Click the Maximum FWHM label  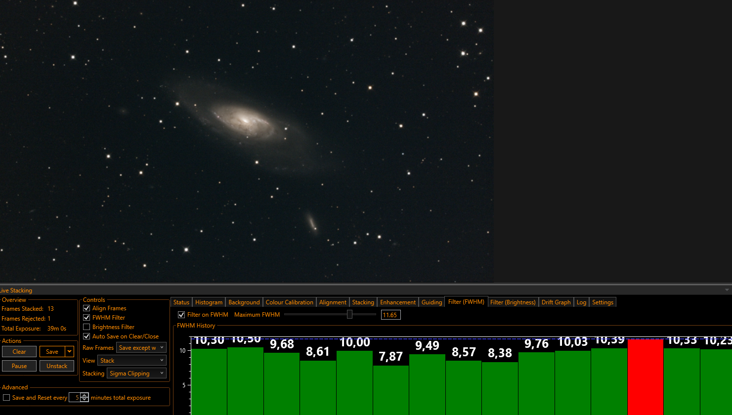point(257,315)
